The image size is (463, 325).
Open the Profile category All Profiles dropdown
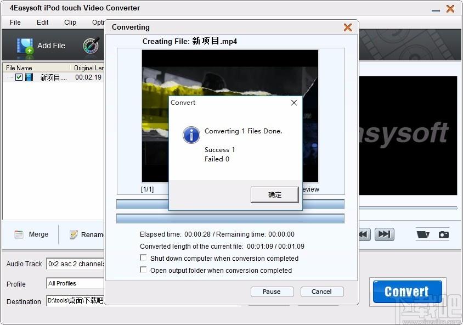pos(75,283)
